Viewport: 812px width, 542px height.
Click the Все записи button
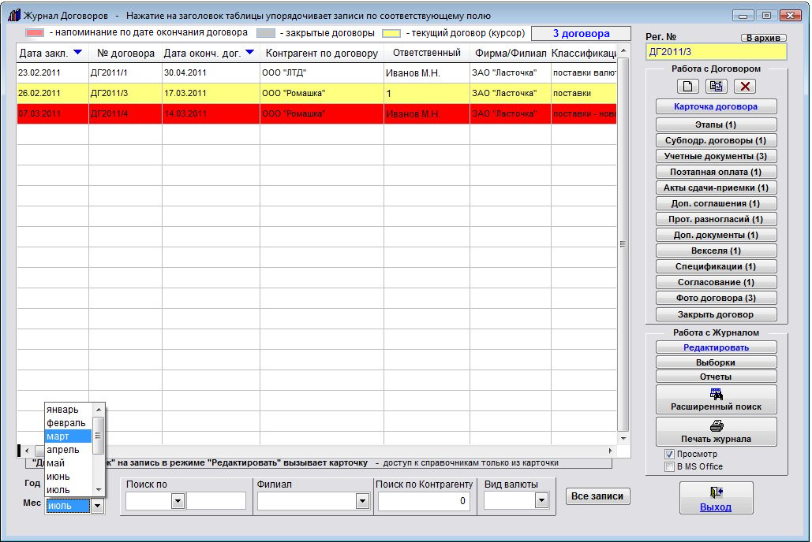point(597,496)
